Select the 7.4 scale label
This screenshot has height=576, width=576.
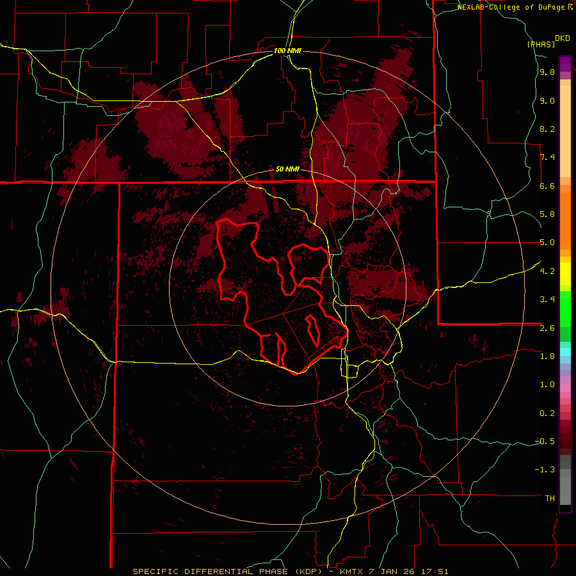pos(547,157)
